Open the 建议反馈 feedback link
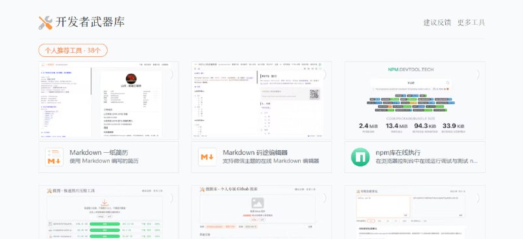This screenshot has width=523, height=239. pos(437,23)
